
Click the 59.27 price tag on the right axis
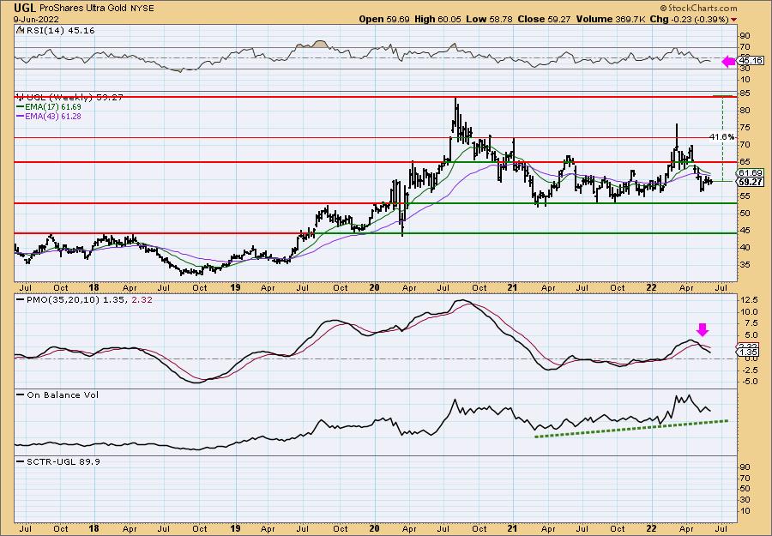point(751,182)
